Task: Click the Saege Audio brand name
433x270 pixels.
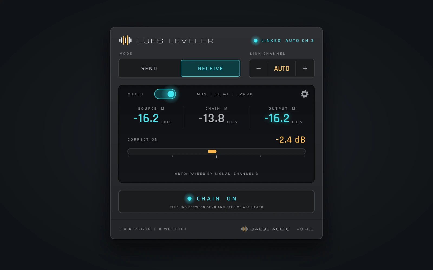Action: [270, 229]
